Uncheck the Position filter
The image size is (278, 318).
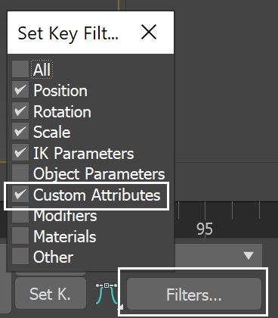[x=20, y=89]
